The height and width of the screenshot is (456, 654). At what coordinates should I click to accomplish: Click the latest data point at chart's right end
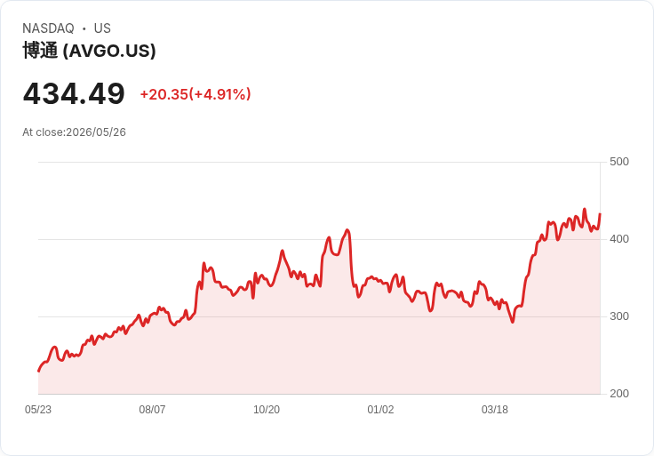point(600,214)
